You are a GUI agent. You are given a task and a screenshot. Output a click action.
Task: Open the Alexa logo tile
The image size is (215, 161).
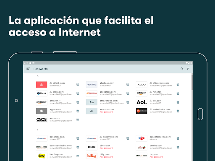(x=42, y=93)
